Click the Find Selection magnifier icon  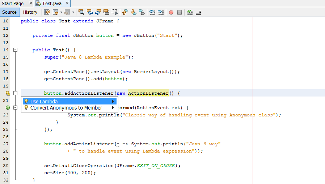pos(81,12)
